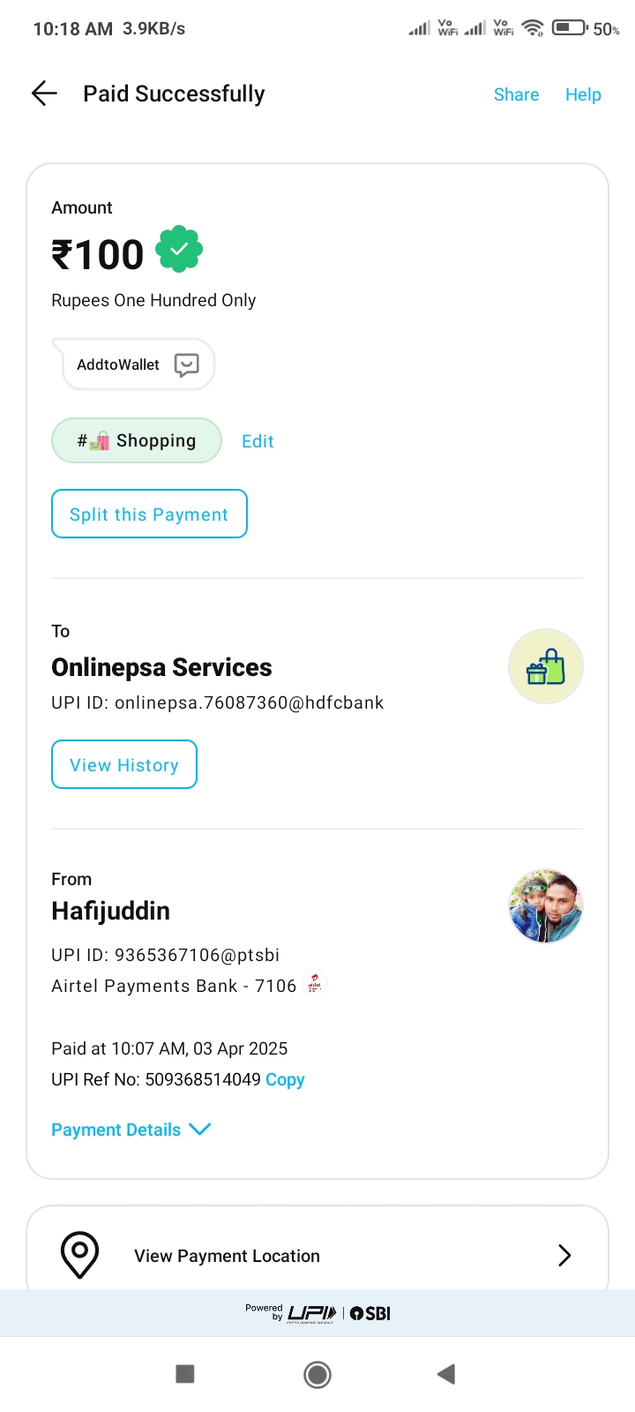Screen dimensions: 635x1412
Task: Tap the message icon in AddtoWallet
Action: click(186, 364)
